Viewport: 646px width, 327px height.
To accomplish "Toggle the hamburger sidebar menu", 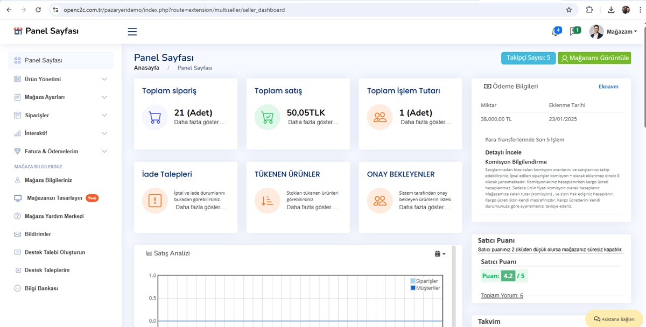I will 132,32.
